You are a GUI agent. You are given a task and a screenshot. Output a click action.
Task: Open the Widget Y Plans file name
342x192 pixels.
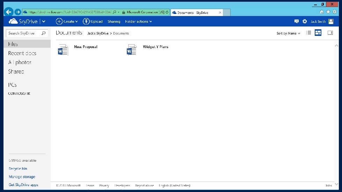pos(155,47)
